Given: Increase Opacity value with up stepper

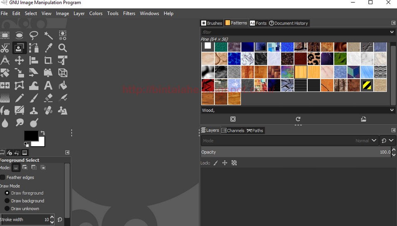Looking at the screenshot, I should tap(393, 150).
